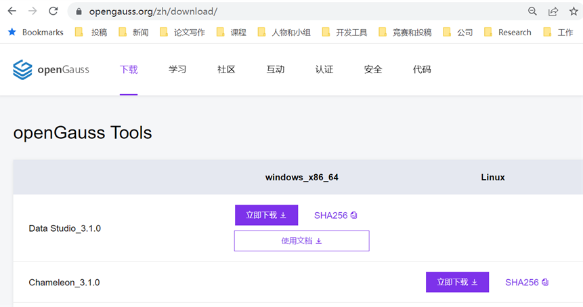583x307 pixels.
Task: Click the windows_x86_64 column header
Action: (301, 178)
